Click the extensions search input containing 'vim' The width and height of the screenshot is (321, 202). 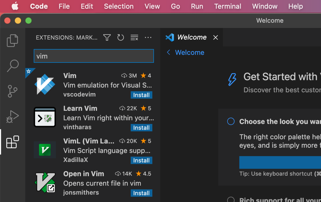pyautogui.click(x=94, y=56)
